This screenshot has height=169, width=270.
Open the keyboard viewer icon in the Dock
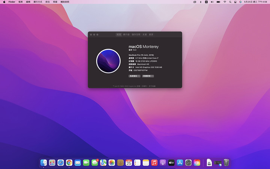click(218, 163)
